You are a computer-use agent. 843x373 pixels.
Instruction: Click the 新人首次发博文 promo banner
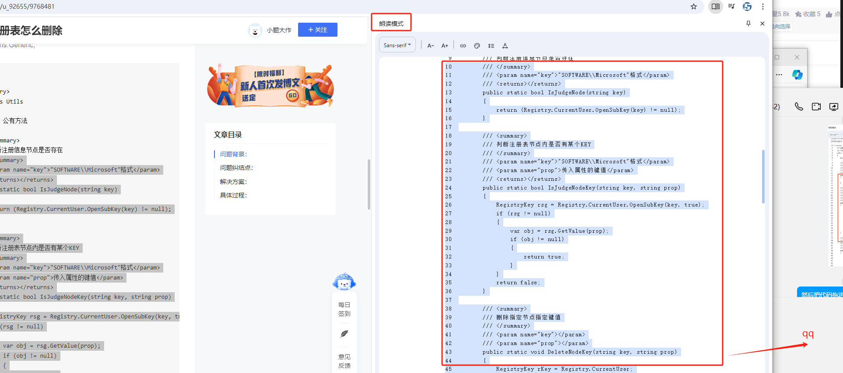(270, 86)
